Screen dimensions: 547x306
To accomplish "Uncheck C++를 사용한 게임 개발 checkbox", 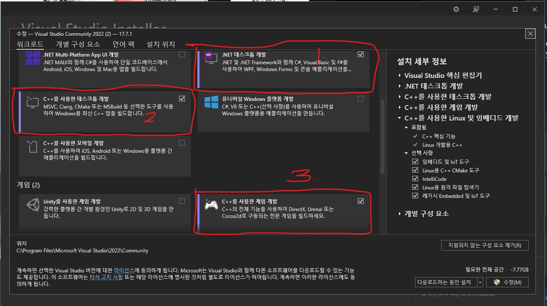I will coord(361,201).
